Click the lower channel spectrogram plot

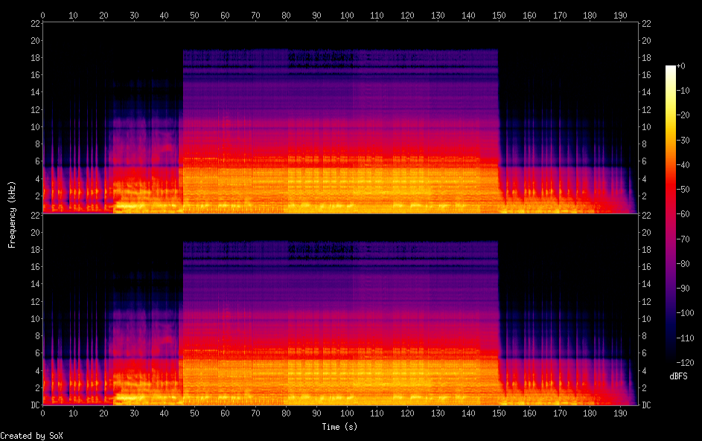[x=340, y=310]
